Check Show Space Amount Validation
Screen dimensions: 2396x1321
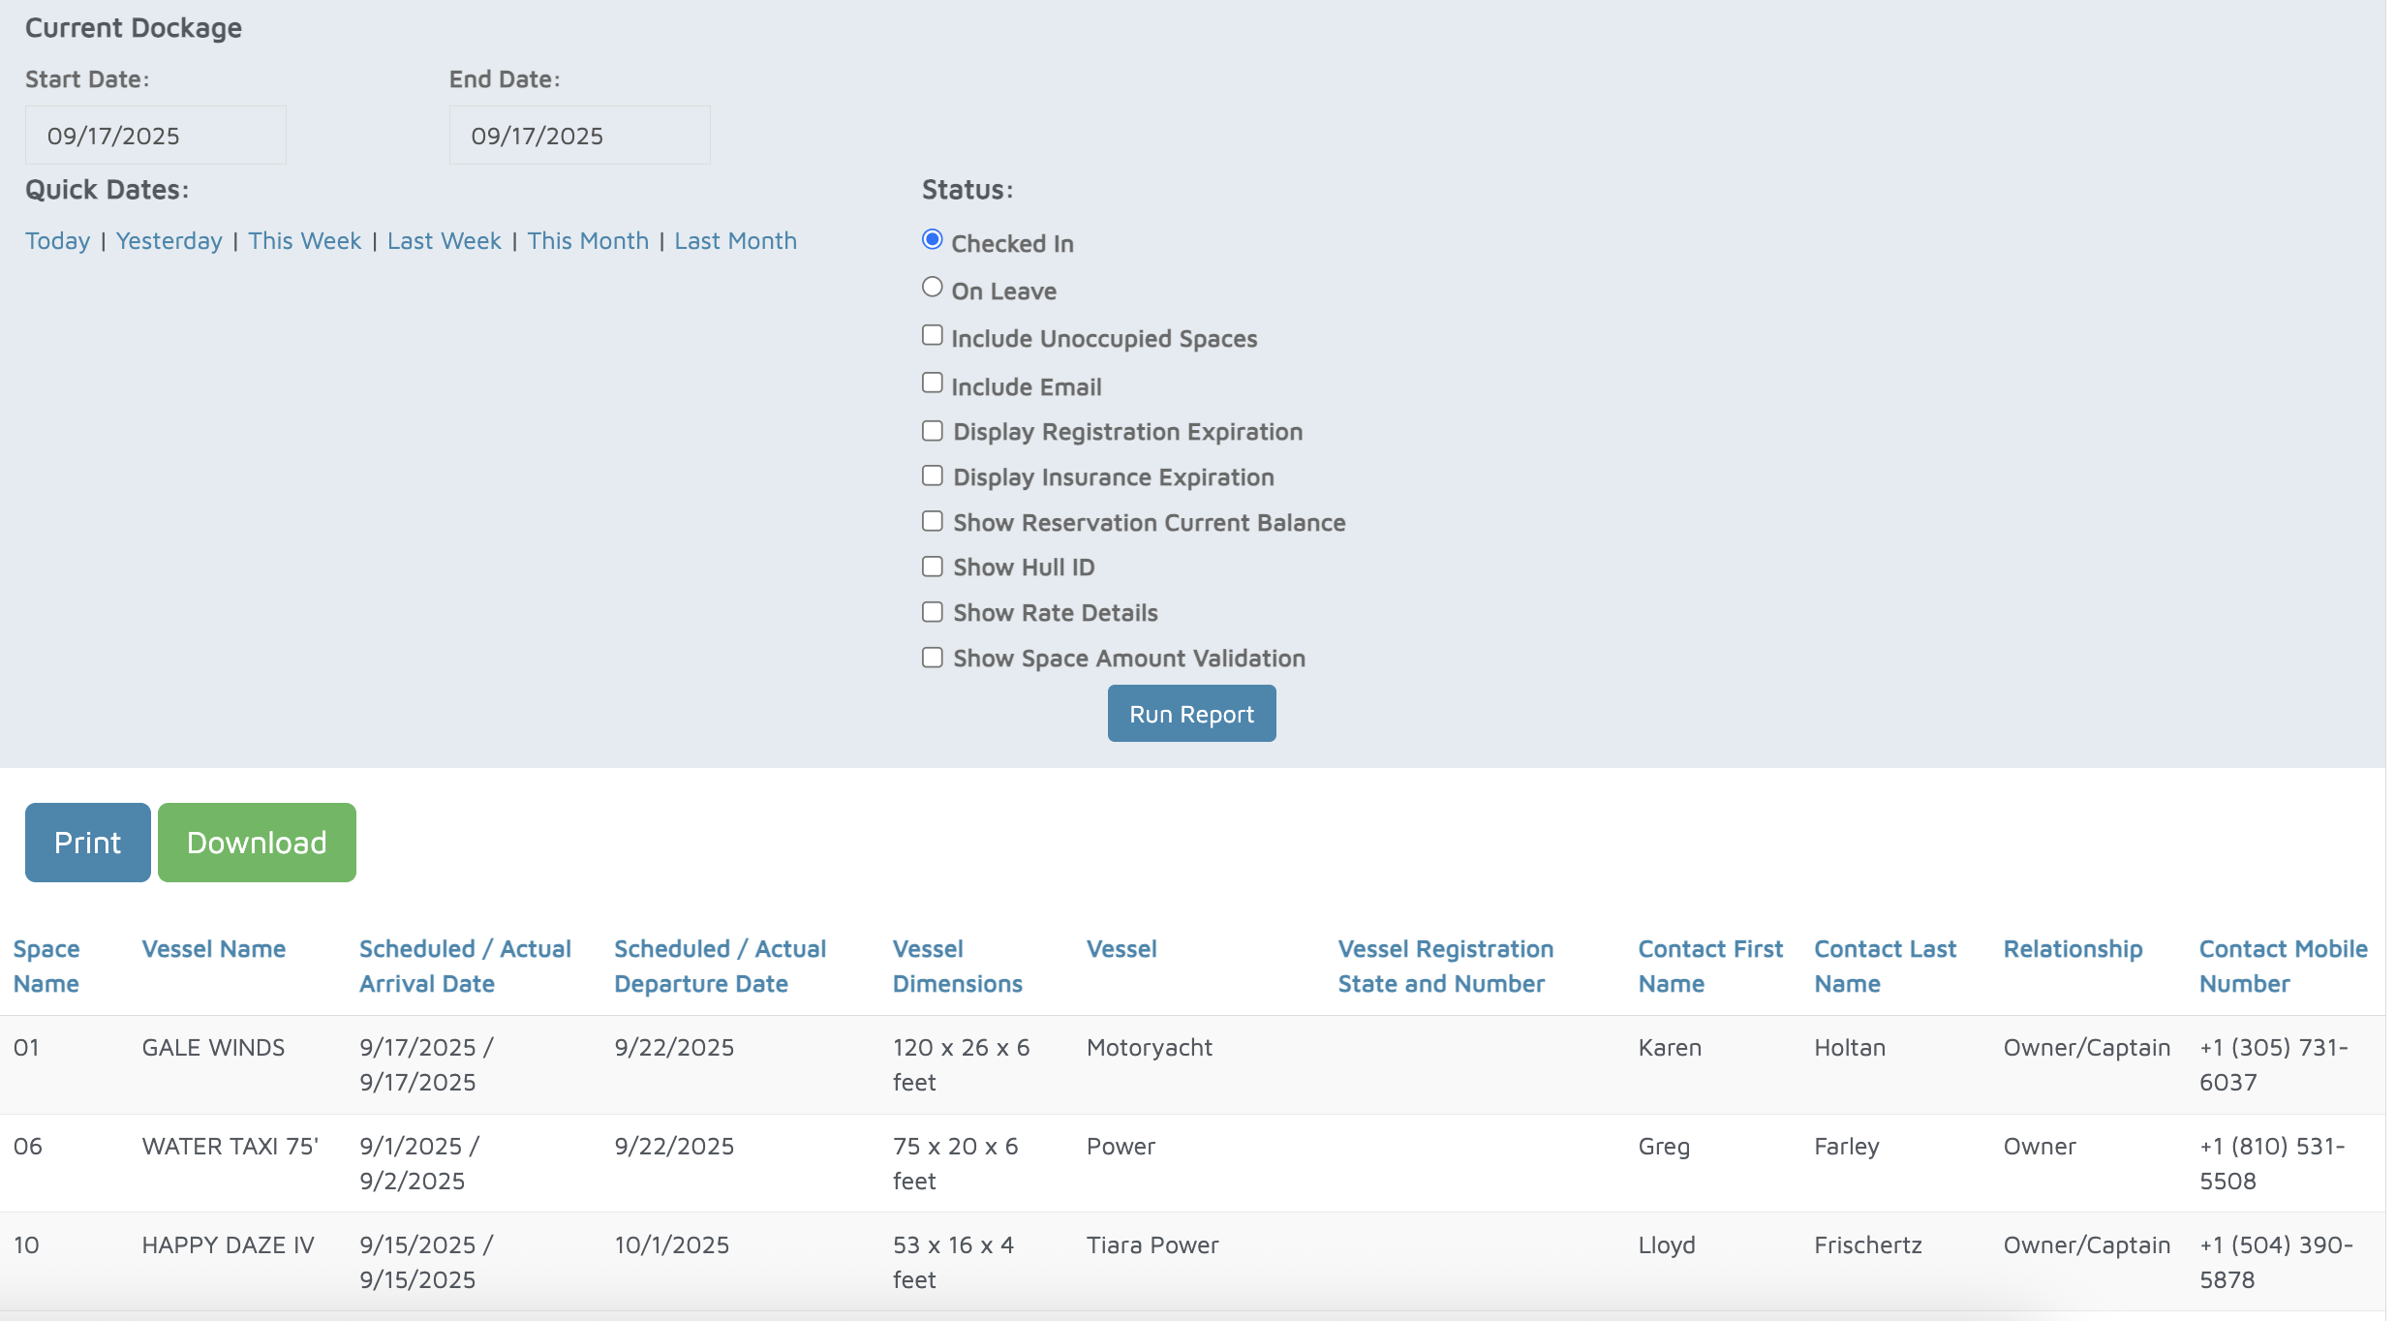932,658
